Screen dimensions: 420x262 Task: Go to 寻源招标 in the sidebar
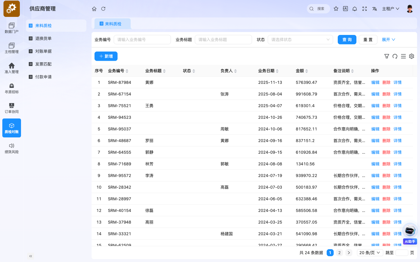12,88
